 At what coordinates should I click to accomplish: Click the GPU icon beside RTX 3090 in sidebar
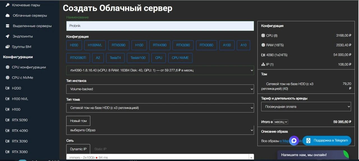[8, 141]
